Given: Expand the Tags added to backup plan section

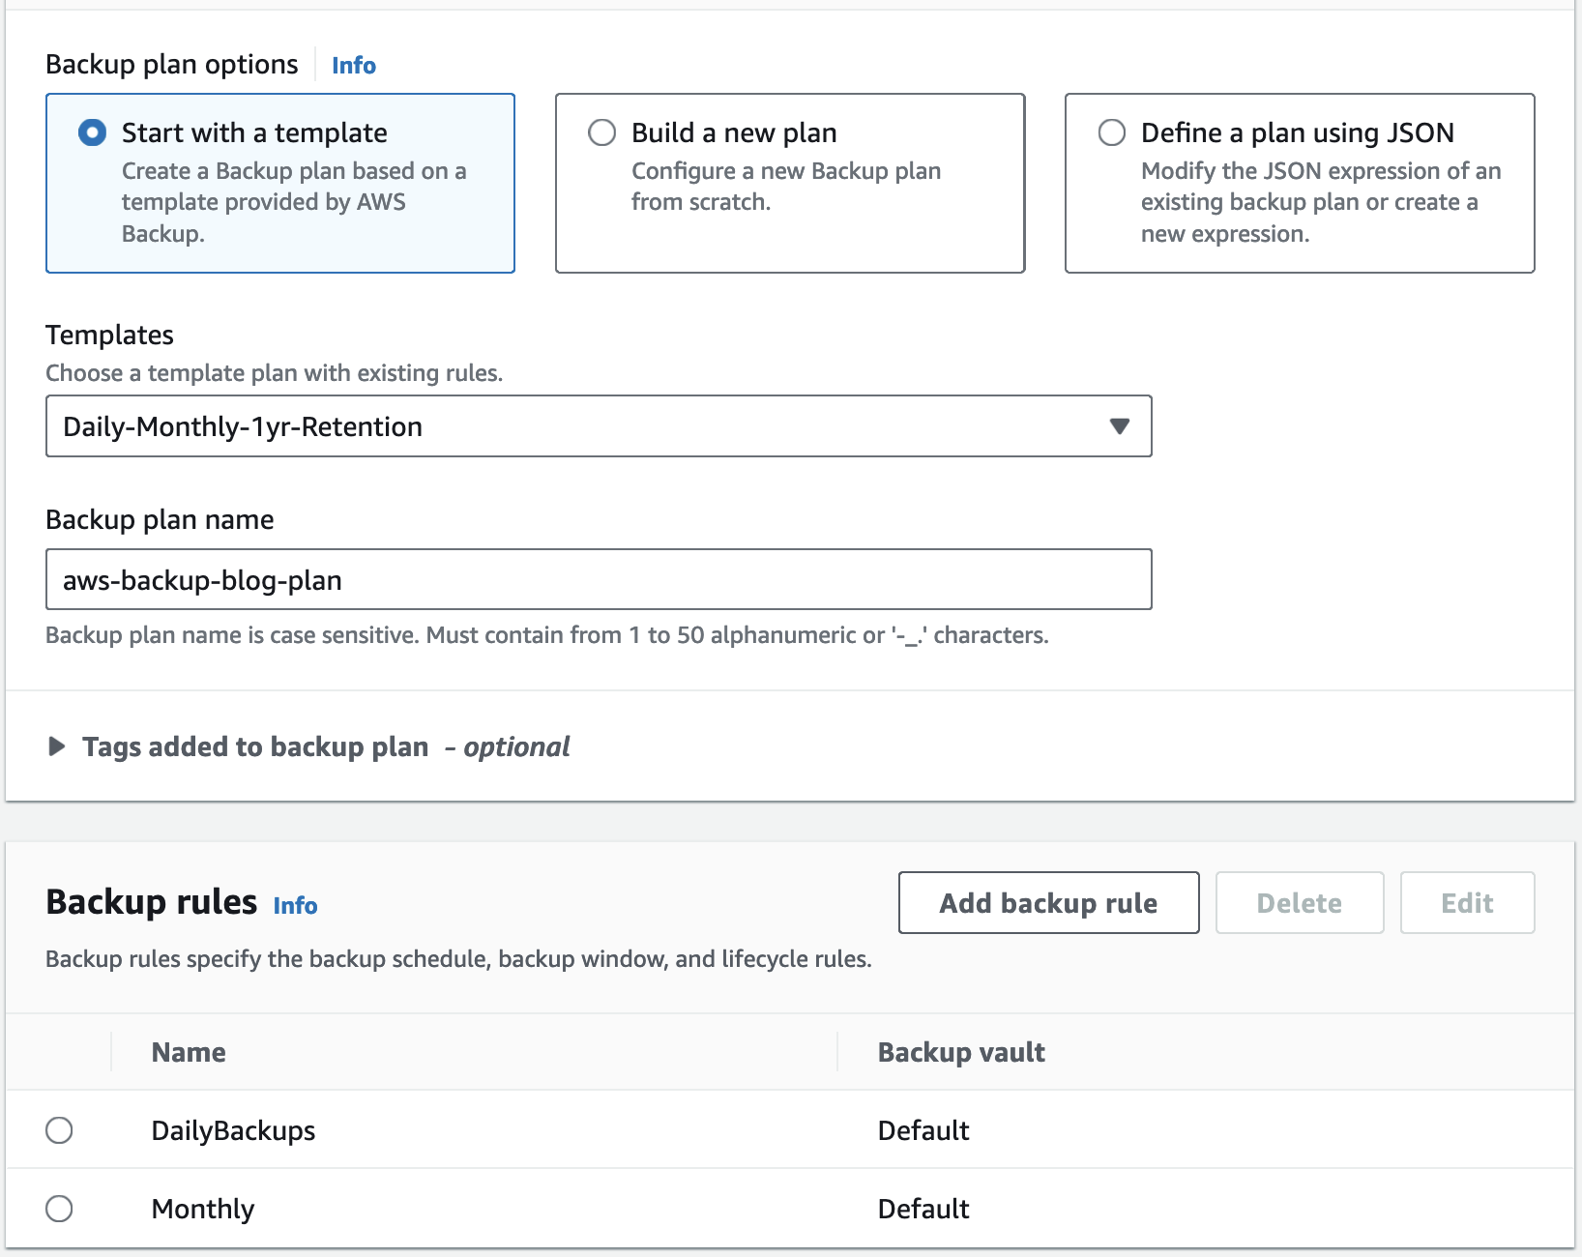Looking at the screenshot, I should (255, 746).
